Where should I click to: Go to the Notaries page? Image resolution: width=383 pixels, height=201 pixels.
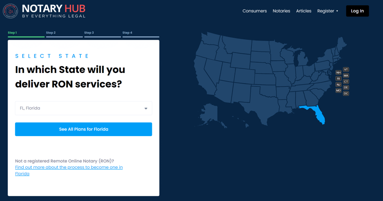pos(281,11)
